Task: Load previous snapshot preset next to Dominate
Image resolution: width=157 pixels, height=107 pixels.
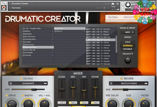Action: pos(97,8)
